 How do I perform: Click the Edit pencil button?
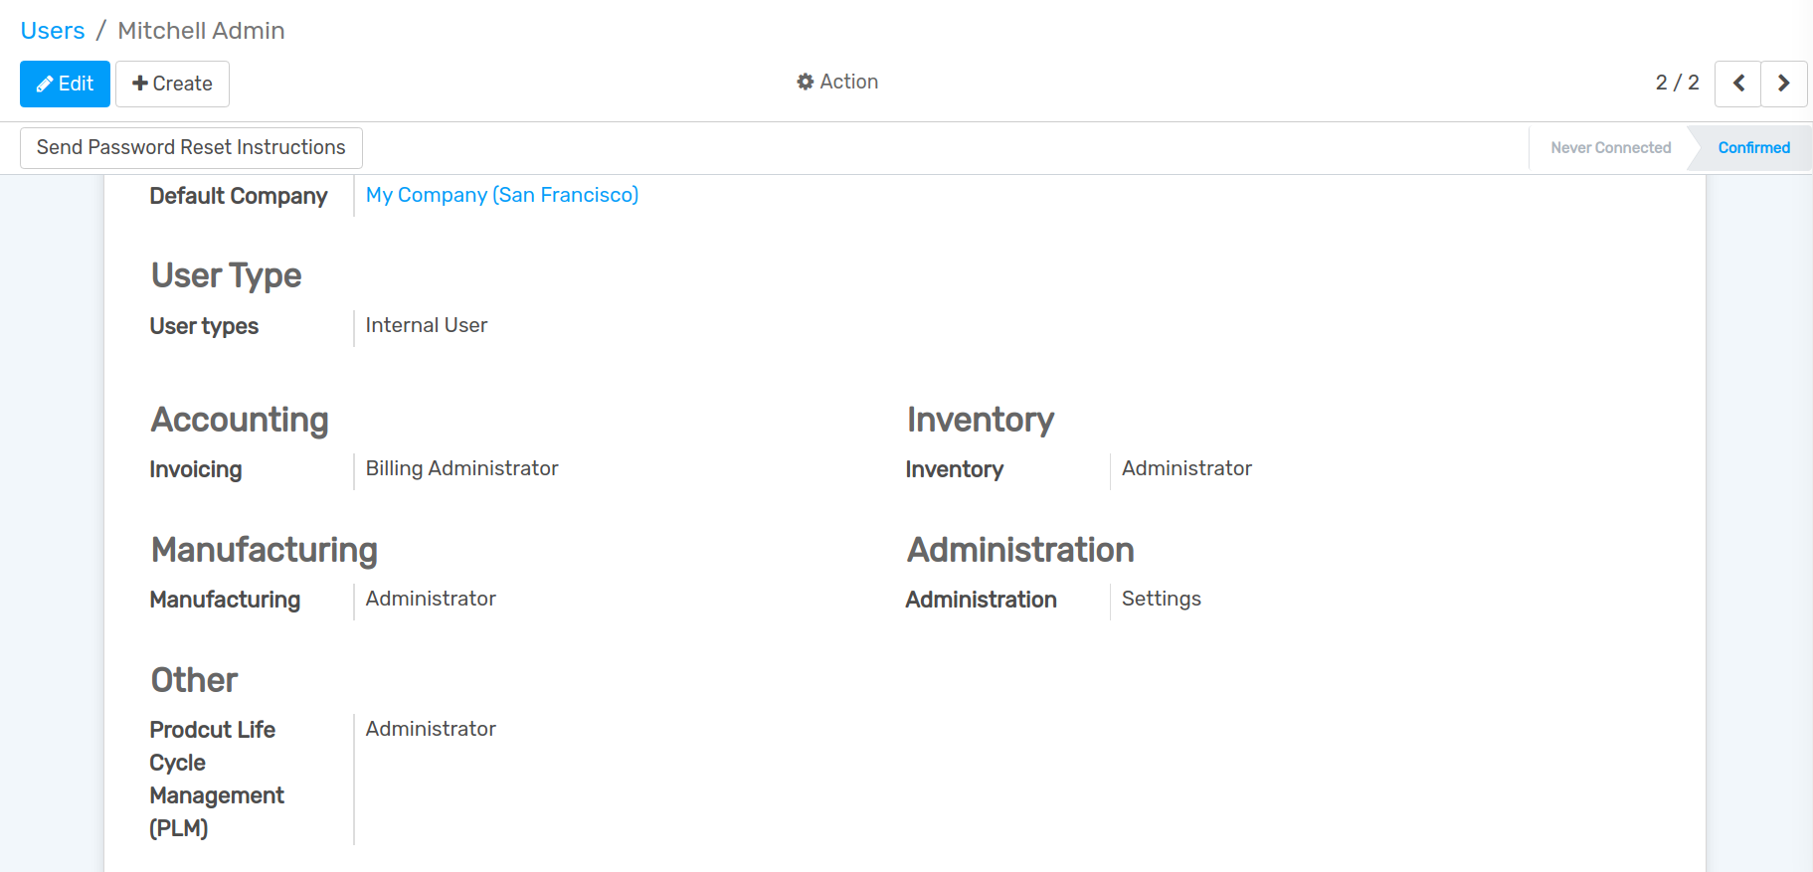[x=65, y=84]
